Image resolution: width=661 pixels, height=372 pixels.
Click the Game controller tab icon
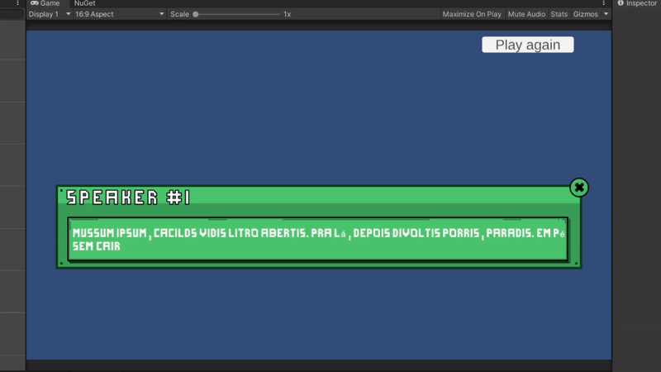point(35,3)
